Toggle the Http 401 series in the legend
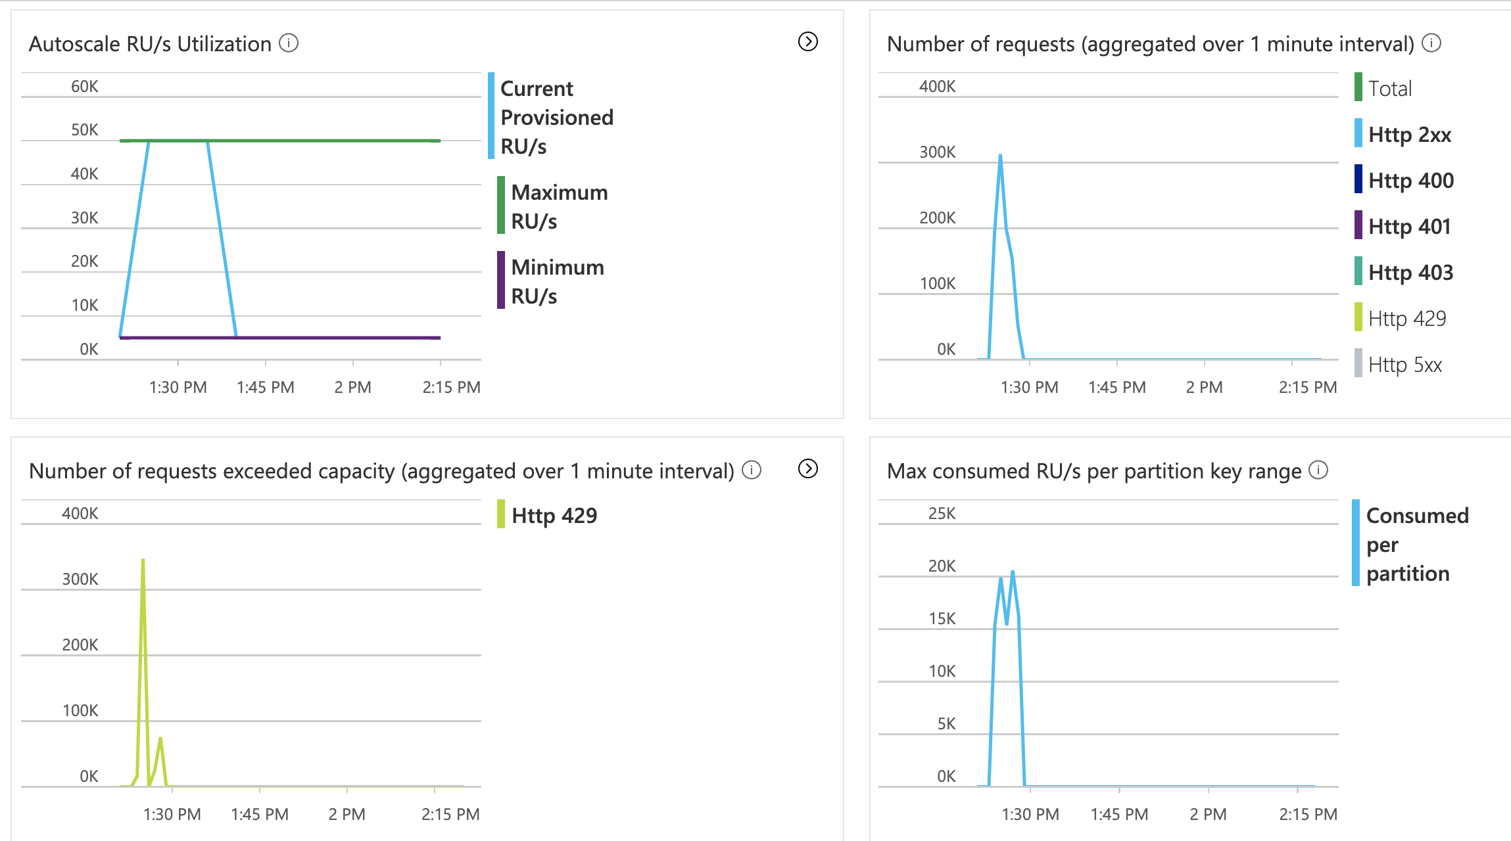This screenshot has height=841, width=1511. [x=1411, y=226]
